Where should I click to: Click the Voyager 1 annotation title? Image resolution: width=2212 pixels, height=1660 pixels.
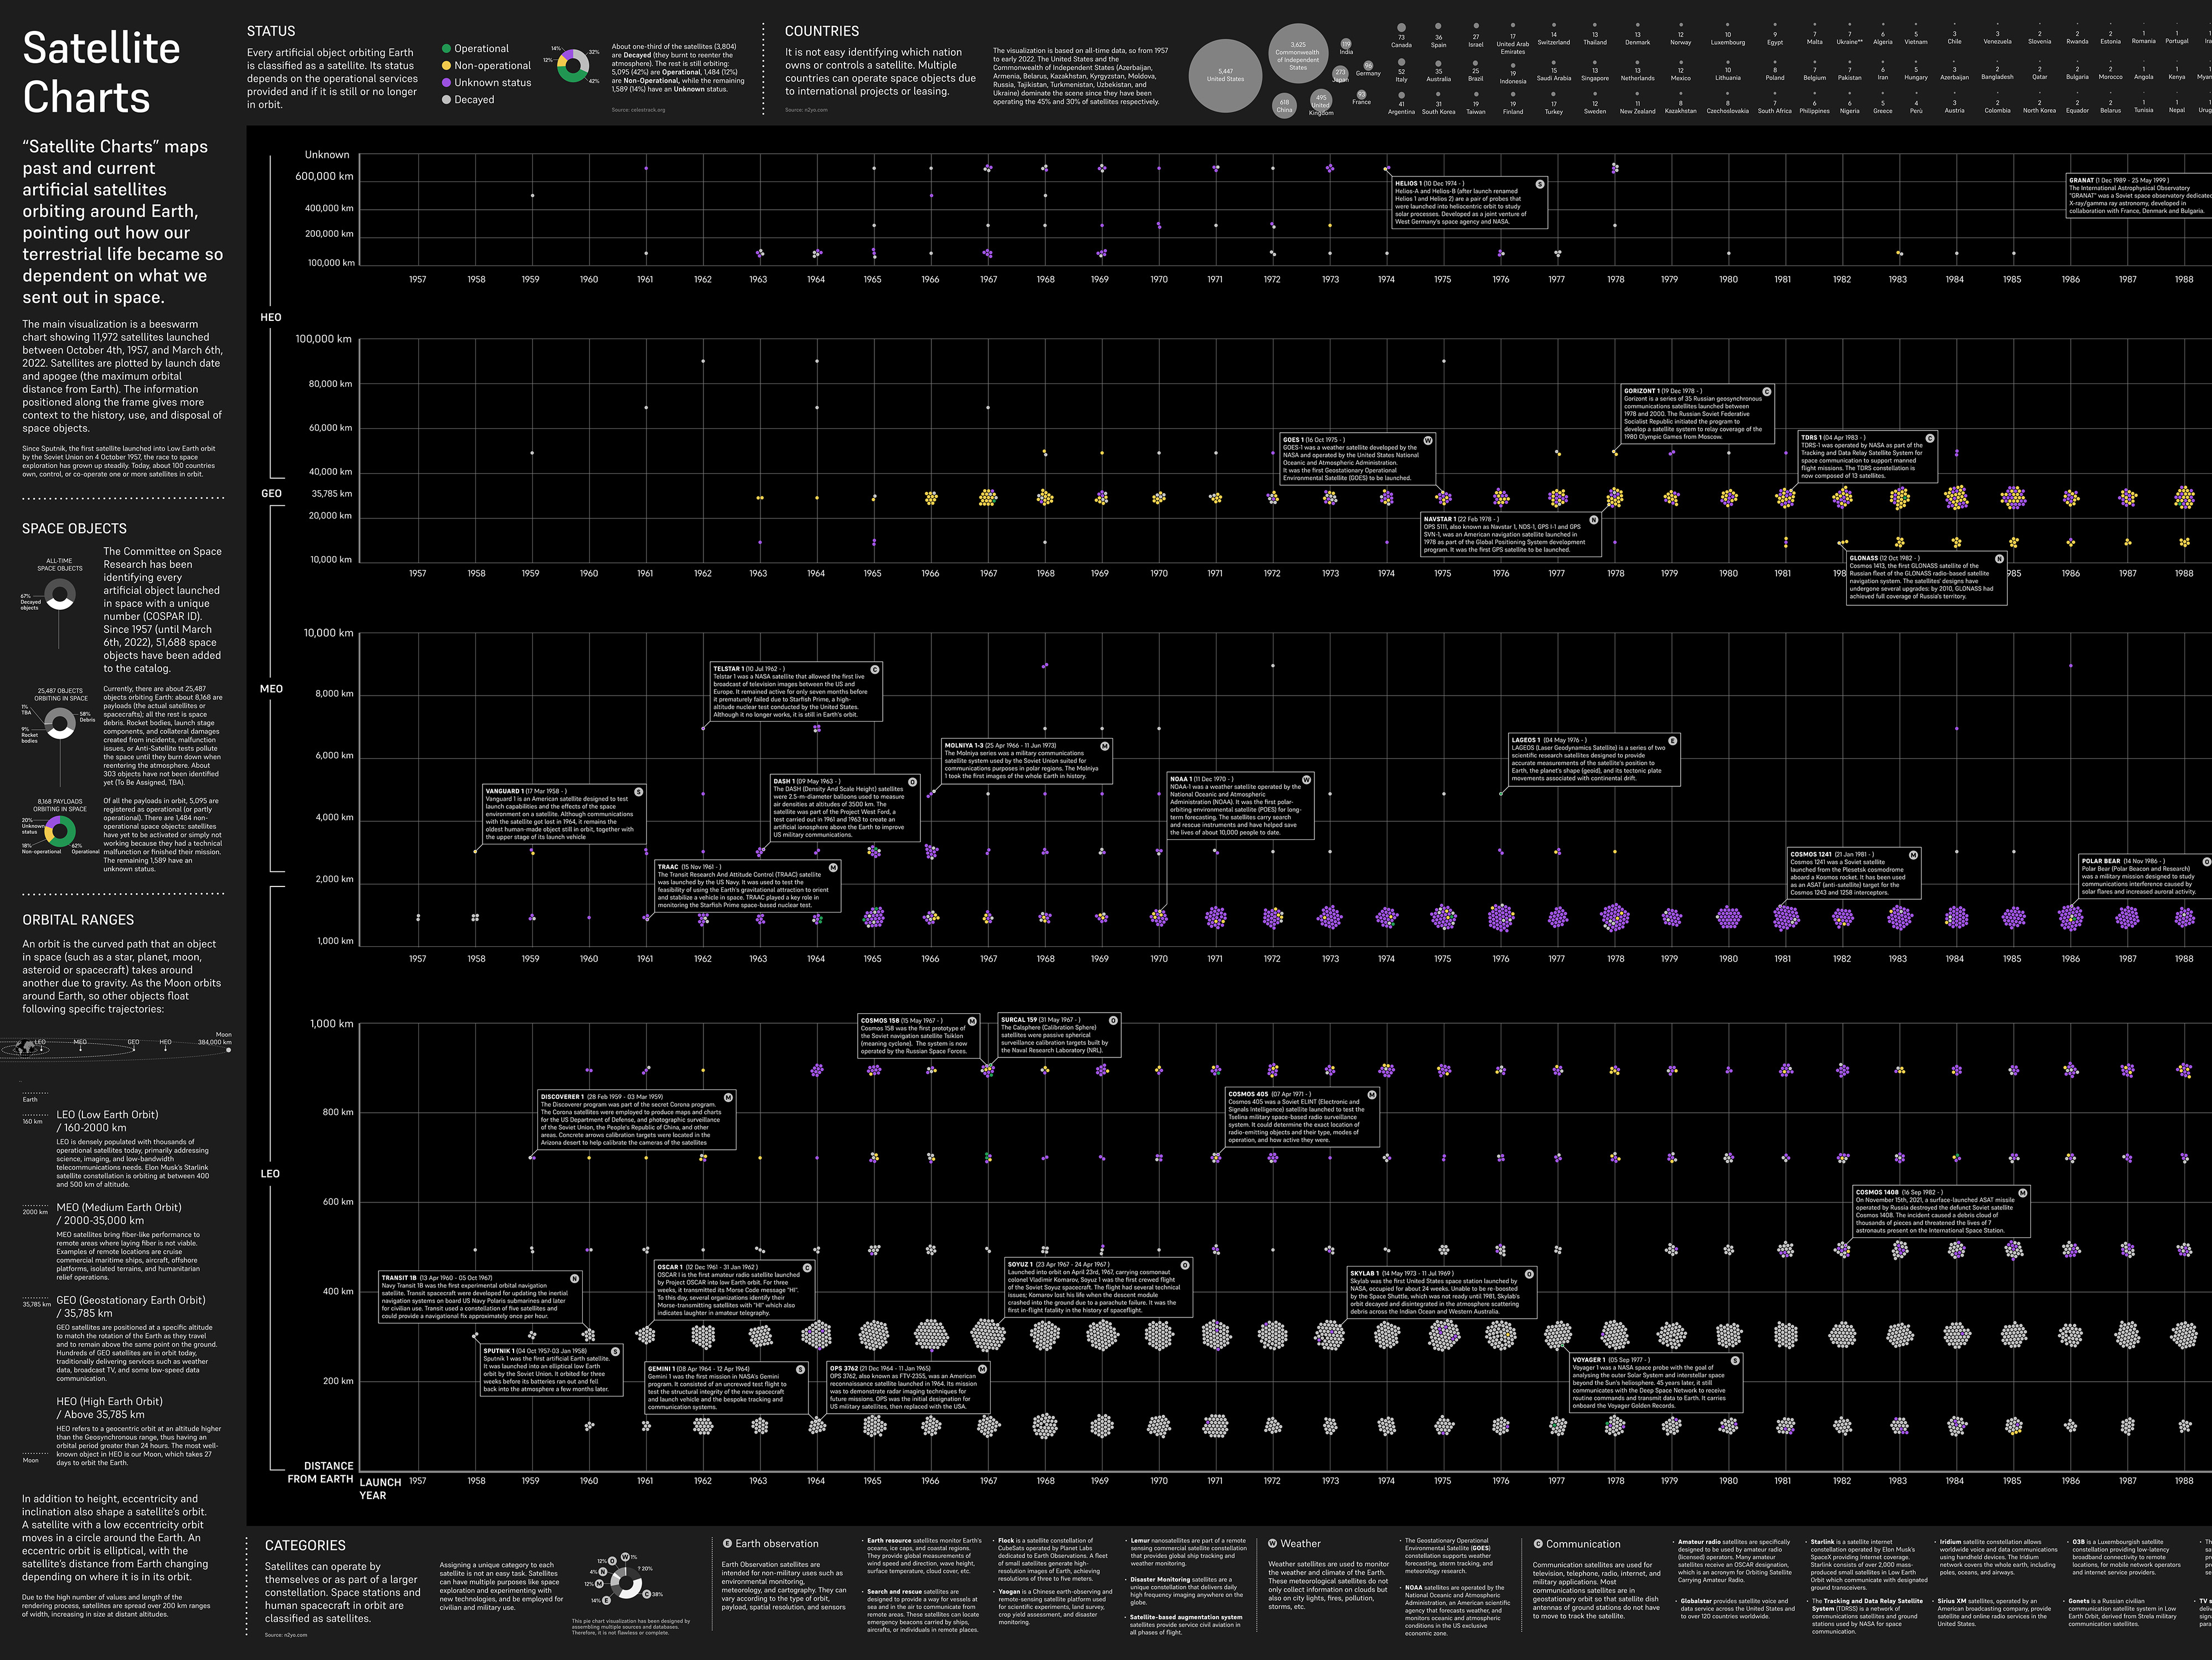tap(1589, 1360)
